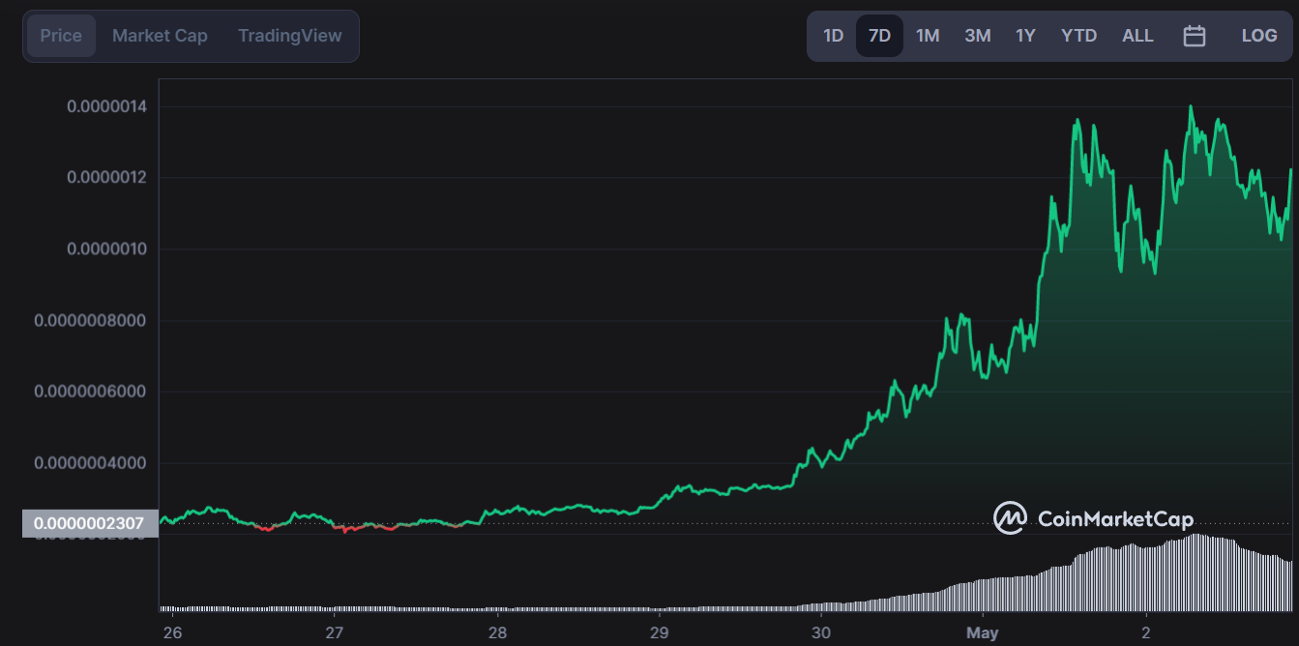This screenshot has height=646, width=1299.
Task: Click the highest price peak on the chart
Action: pos(1191,106)
